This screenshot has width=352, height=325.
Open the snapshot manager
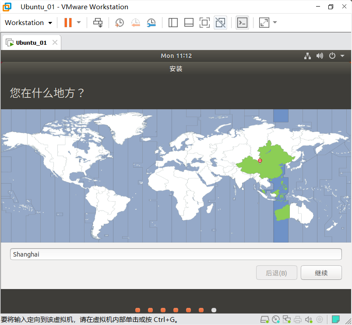click(151, 22)
